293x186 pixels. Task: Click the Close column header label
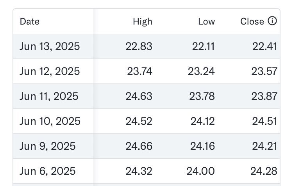[x=252, y=21]
